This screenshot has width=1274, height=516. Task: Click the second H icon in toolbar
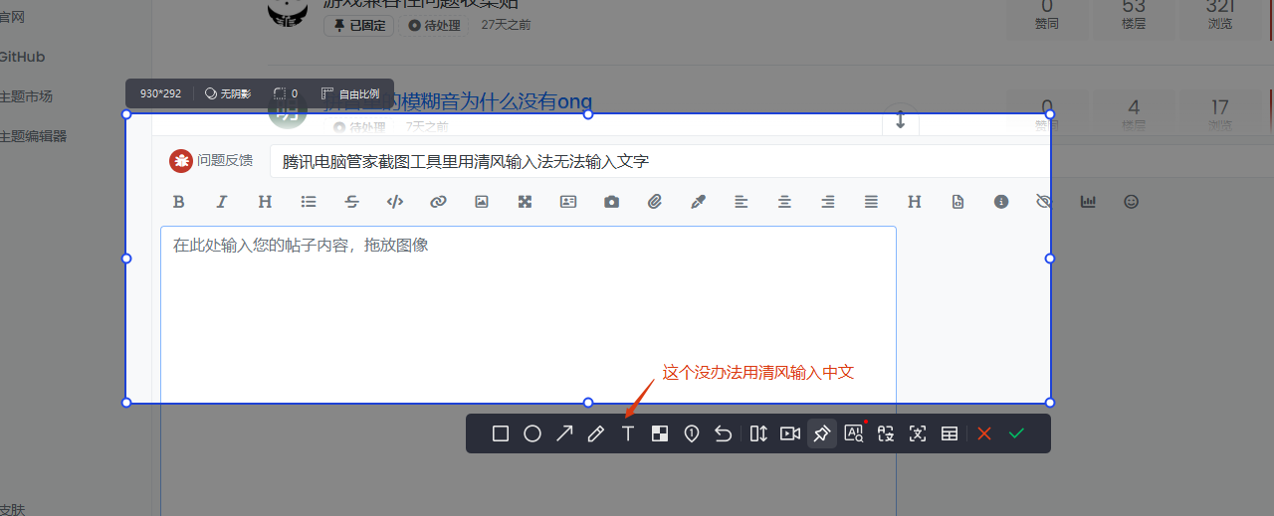pyautogui.click(x=915, y=202)
